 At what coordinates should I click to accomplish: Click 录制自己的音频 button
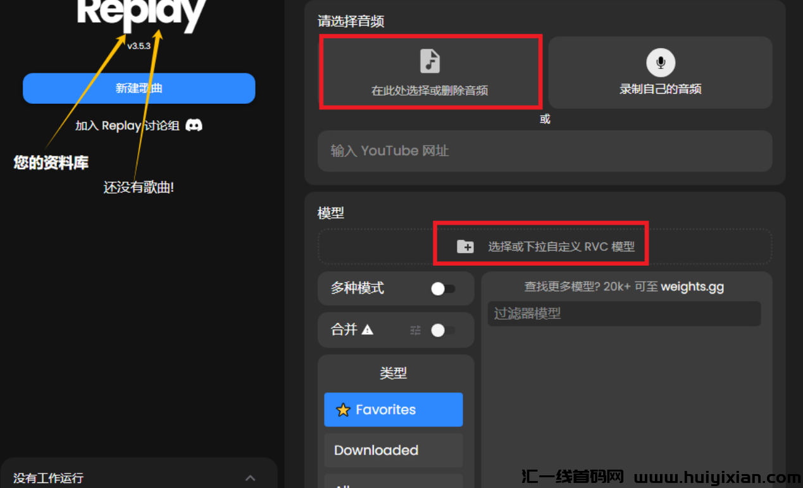click(661, 72)
